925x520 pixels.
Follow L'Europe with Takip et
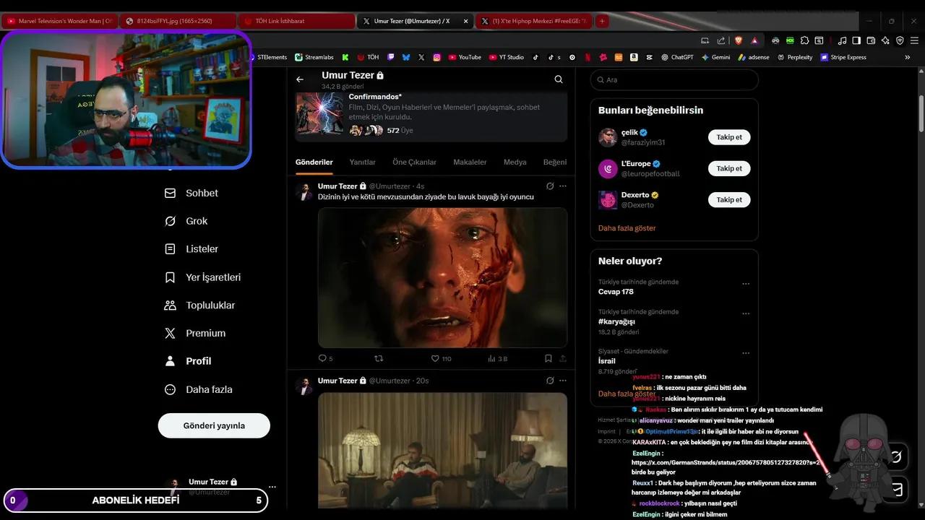(729, 168)
